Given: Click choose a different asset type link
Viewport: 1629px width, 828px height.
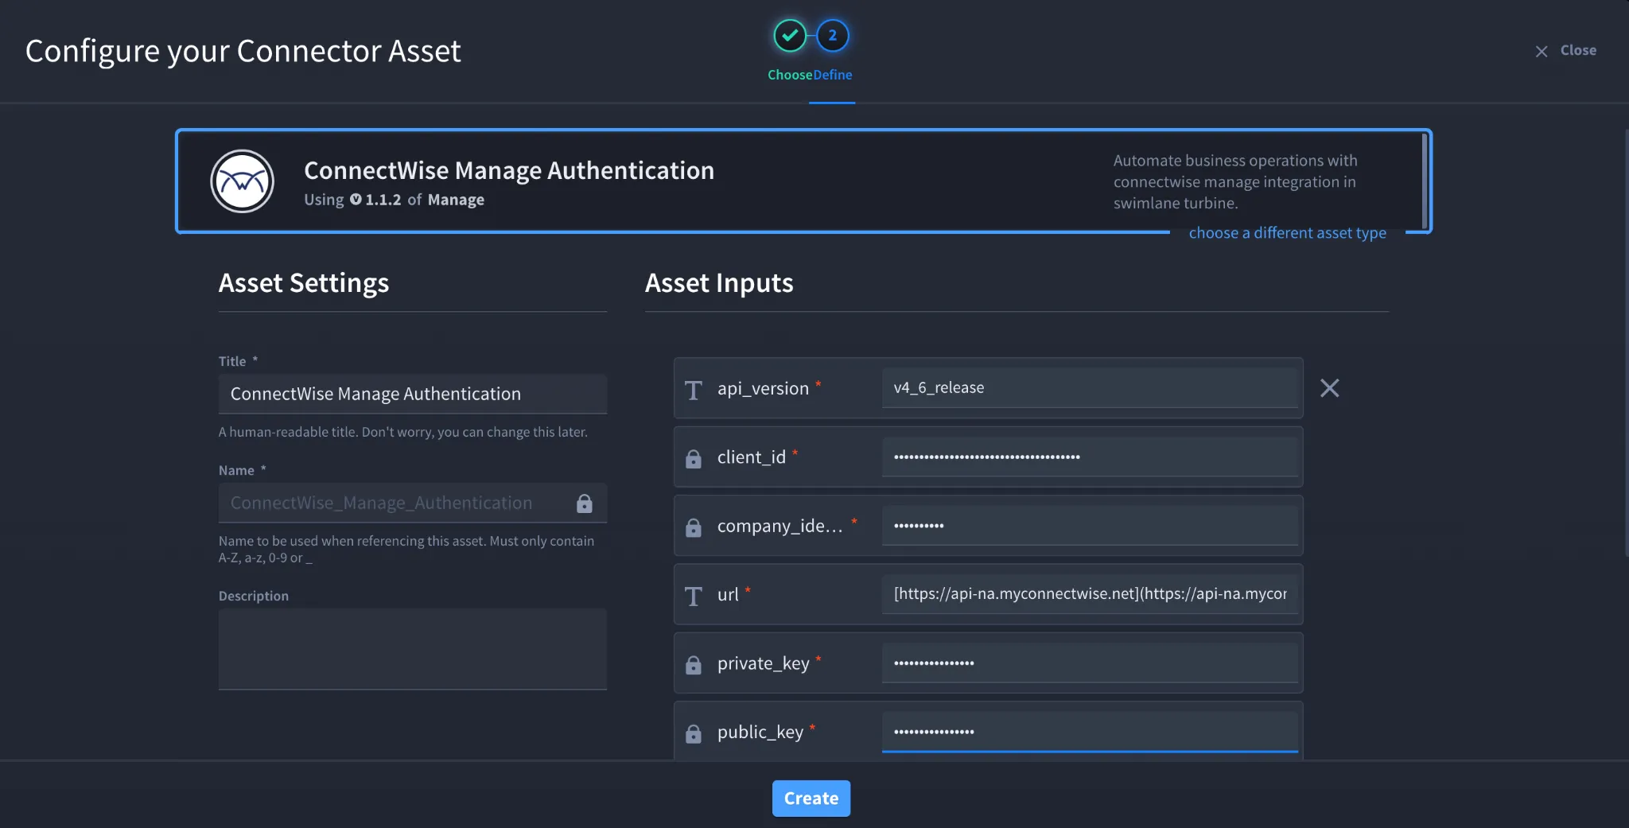Looking at the screenshot, I should (x=1288, y=233).
